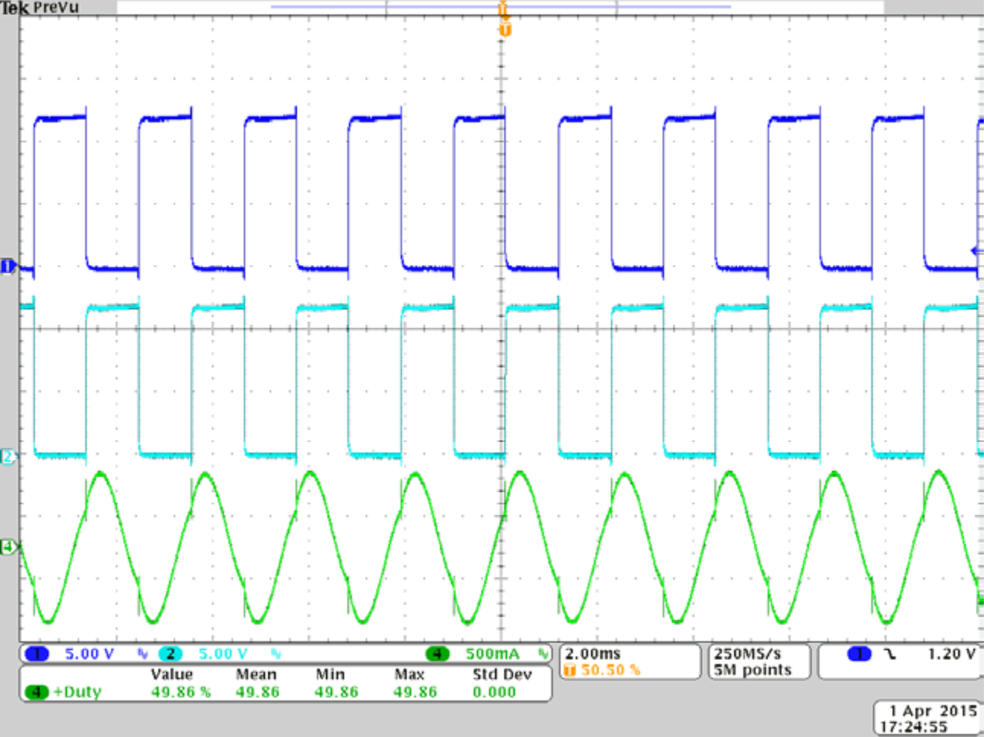Click the '50.50 %' trigger position readout
Image resolution: width=984 pixels, height=737 pixels.
[x=610, y=670]
